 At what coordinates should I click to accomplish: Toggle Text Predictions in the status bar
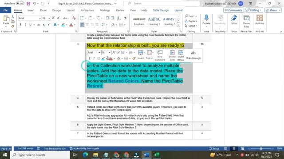tap(55, 148)
